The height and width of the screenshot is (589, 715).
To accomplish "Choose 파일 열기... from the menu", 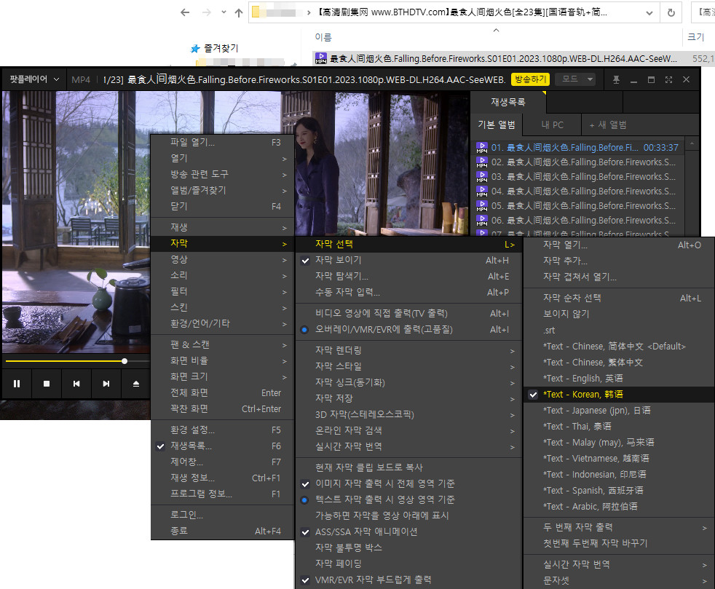I will pos(222,143).
